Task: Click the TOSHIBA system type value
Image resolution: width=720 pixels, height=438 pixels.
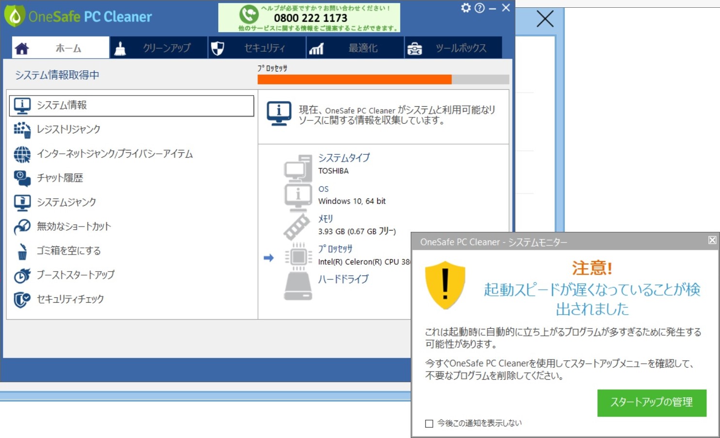Action: point(333,171)
